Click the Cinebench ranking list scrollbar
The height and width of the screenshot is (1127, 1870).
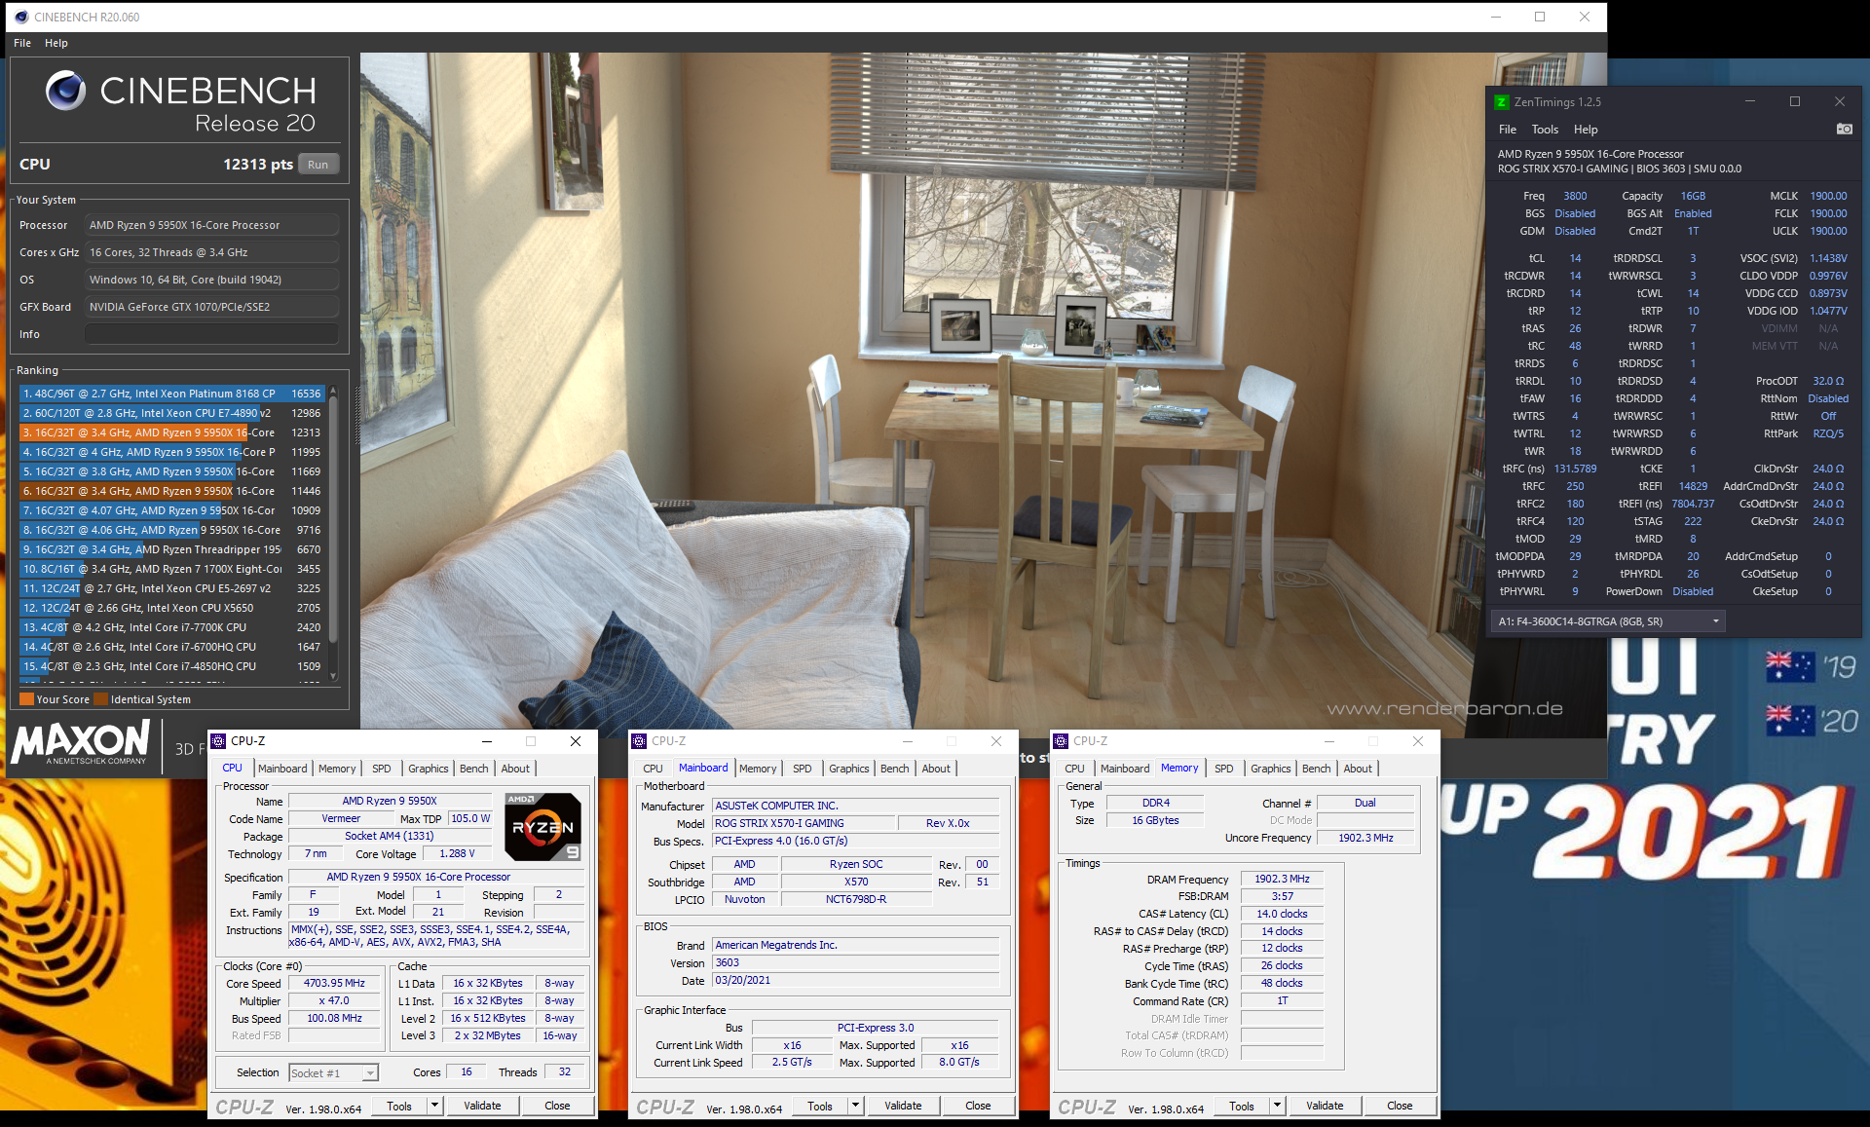333,521
